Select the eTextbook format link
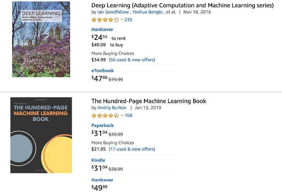282x192 pixels. [102, 71]
